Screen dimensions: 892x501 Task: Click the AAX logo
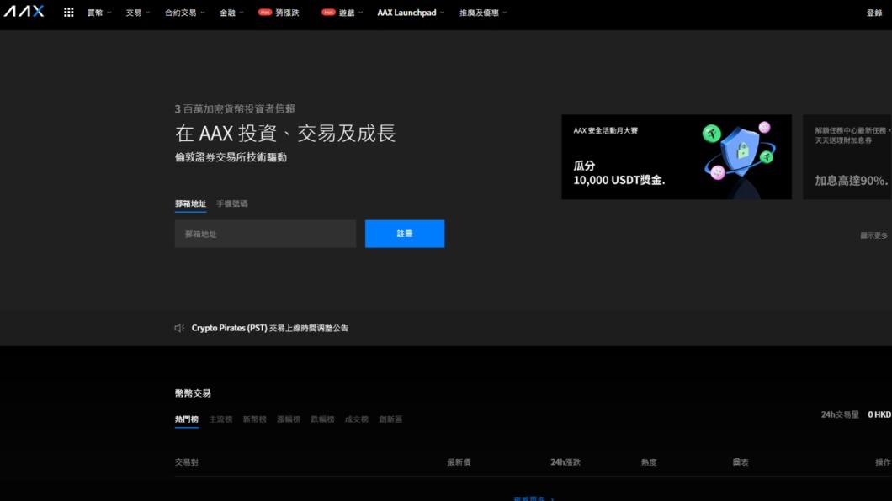point(24,12)
